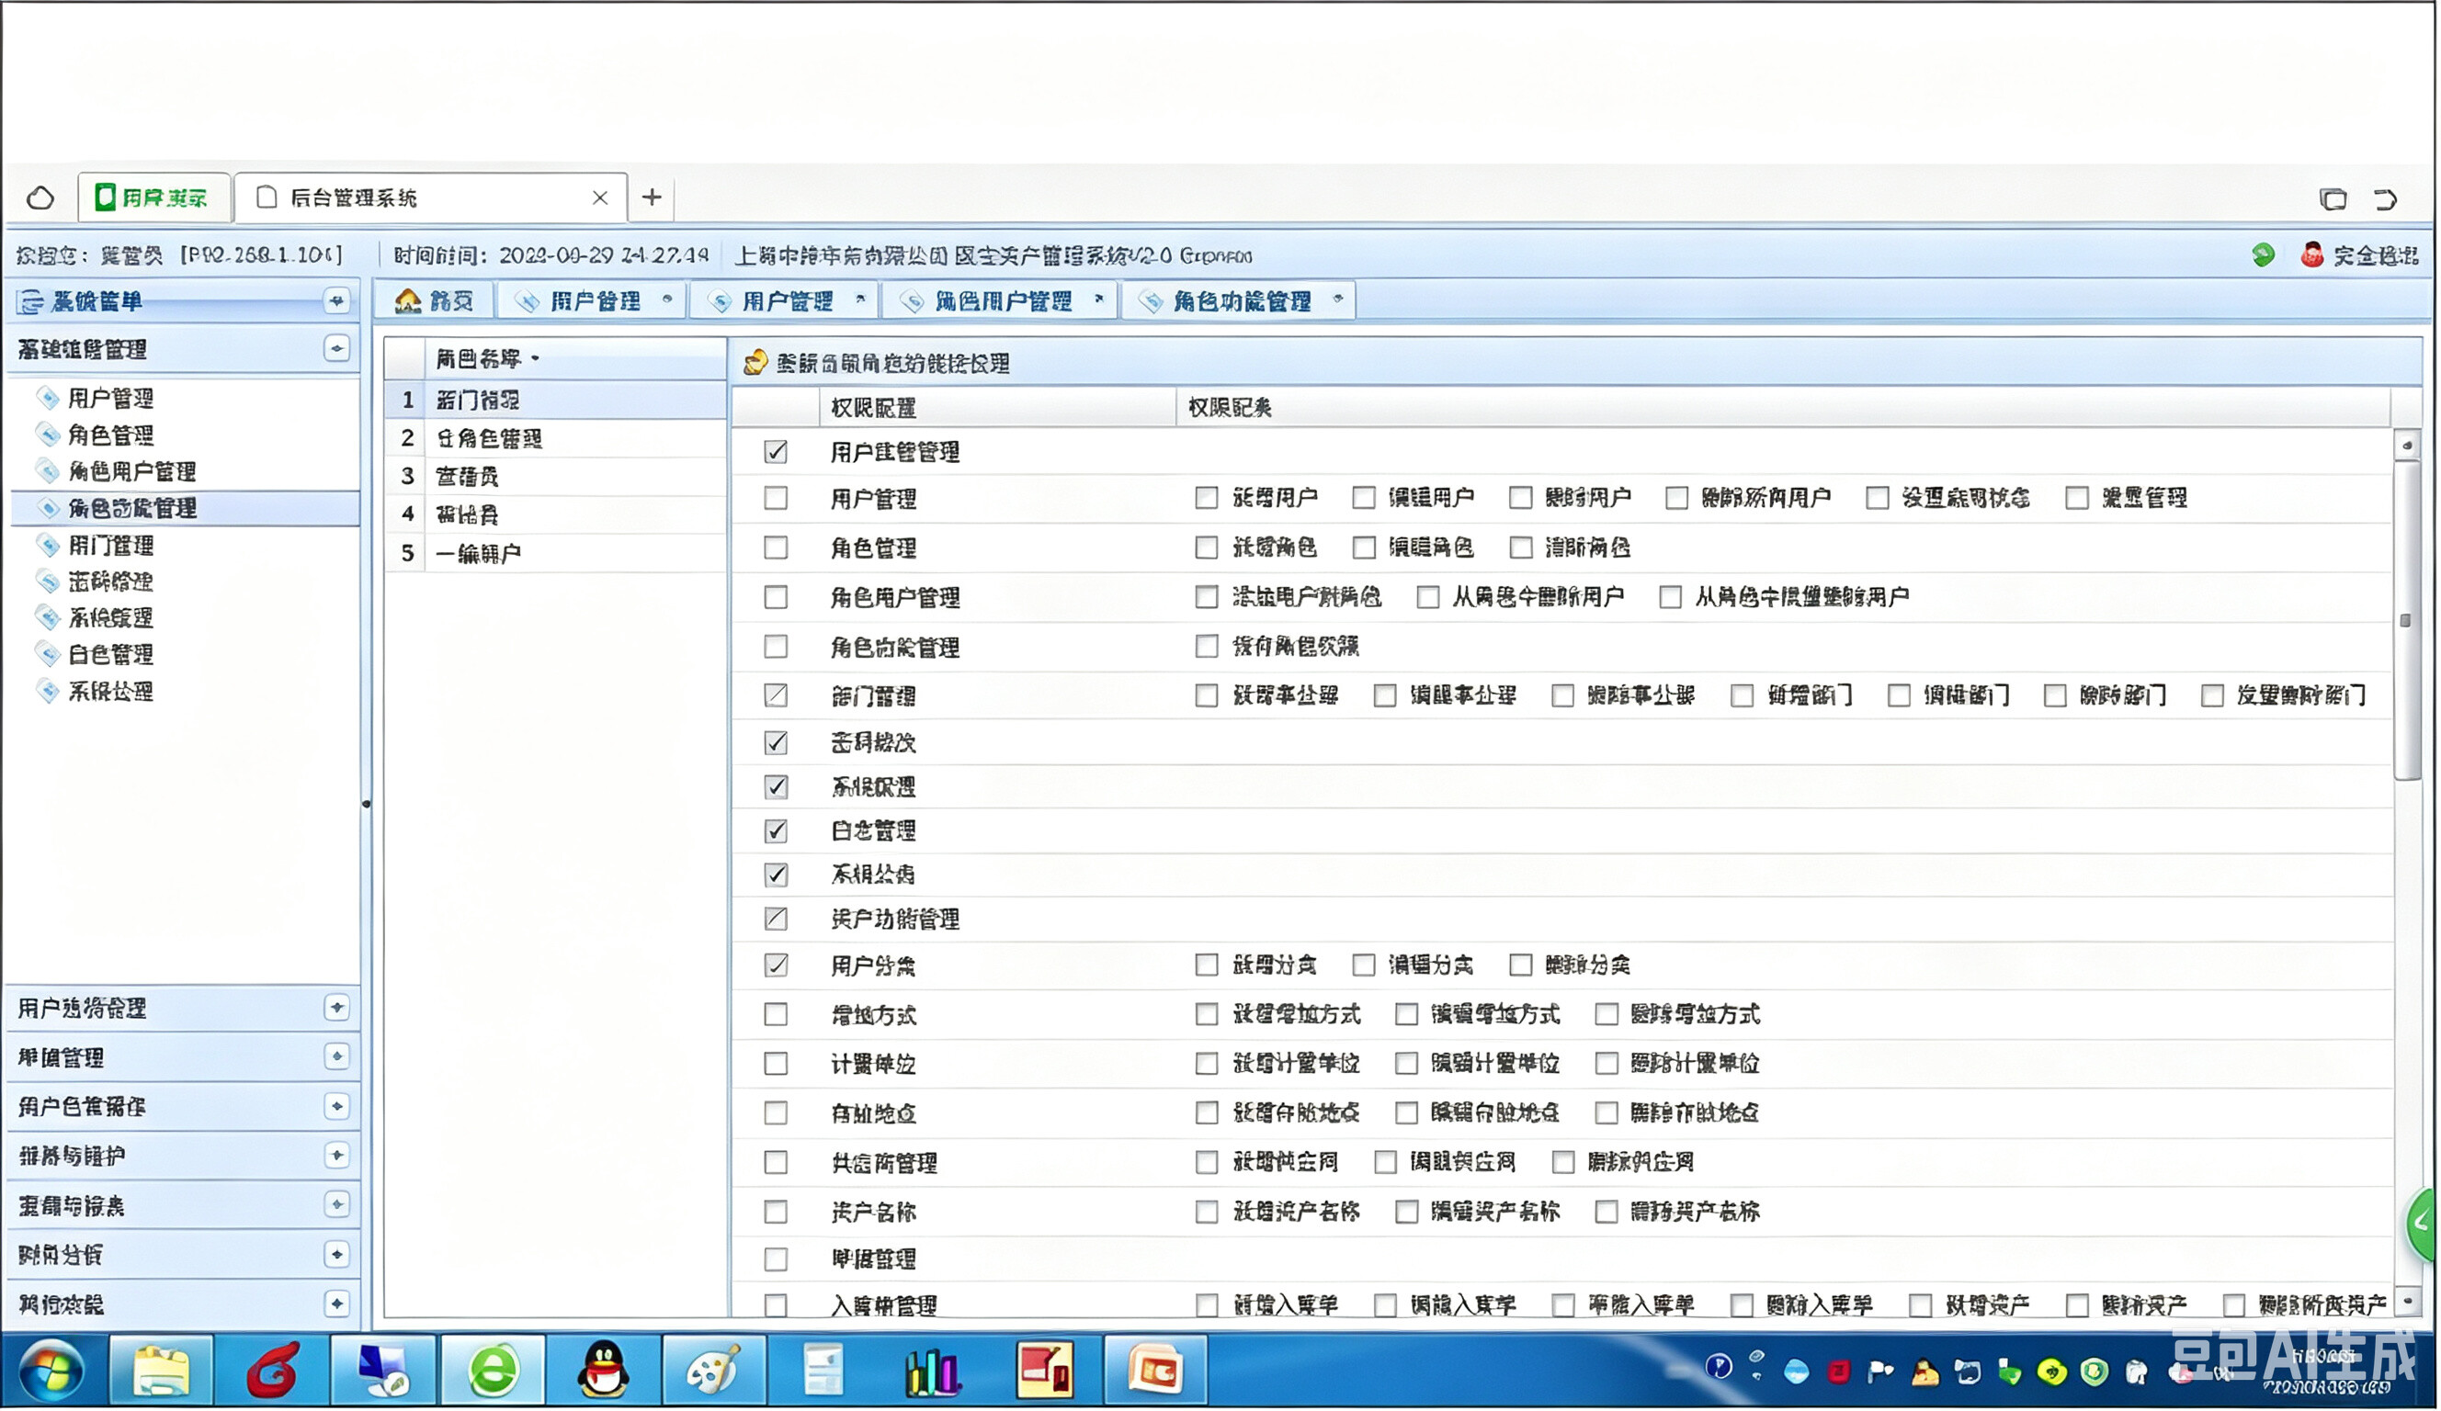The width and height of the screenshot is (2441, 1411).
Task: Click the yellow-green round tray icon
Action: click(2050, 1371)
